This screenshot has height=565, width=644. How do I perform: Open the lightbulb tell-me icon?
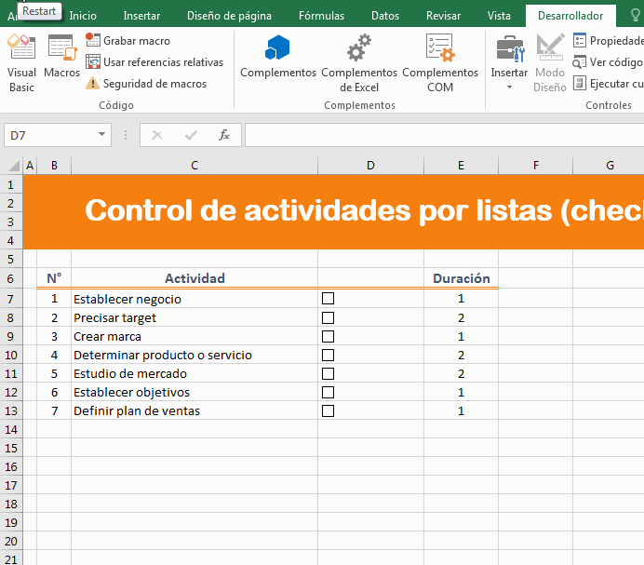pyautogui.click(x=635, y=16)
